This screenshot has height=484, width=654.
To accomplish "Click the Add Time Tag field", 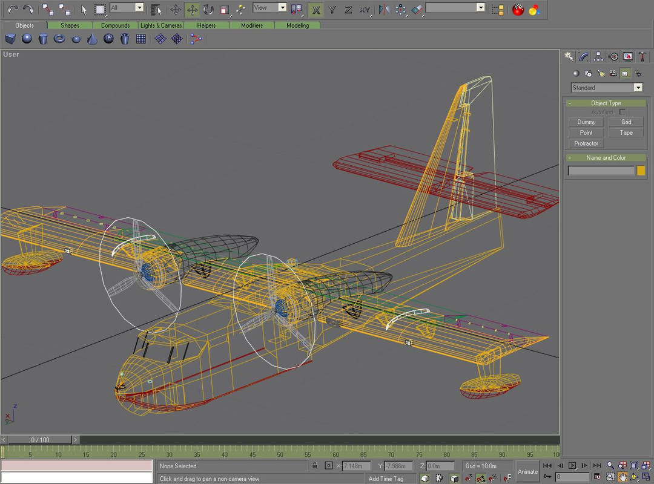I will point(391,479).
